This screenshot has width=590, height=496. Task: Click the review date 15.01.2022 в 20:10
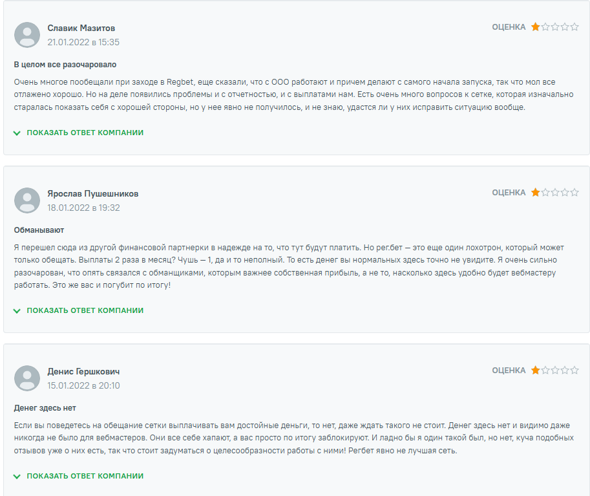pos(83,385)
